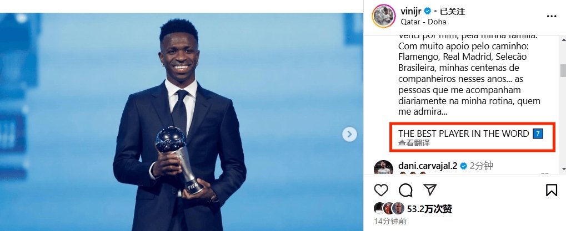Screen dimensions: 566x231
Task: Click dani.carvajal.2's comment avatar
Action: pyautogui.click(x=383, y=168)
